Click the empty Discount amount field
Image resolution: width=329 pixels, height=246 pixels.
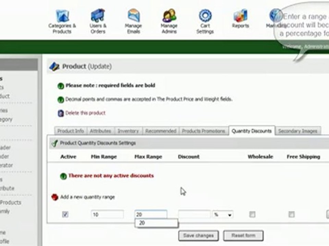coord(194,215)
